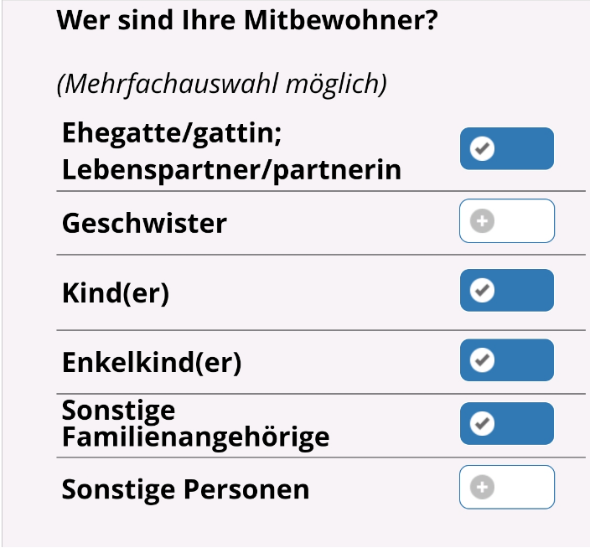Click the Mehrfachauswahl möglich hint text
Screen dimensions: 590x548
tap(221, 84)
